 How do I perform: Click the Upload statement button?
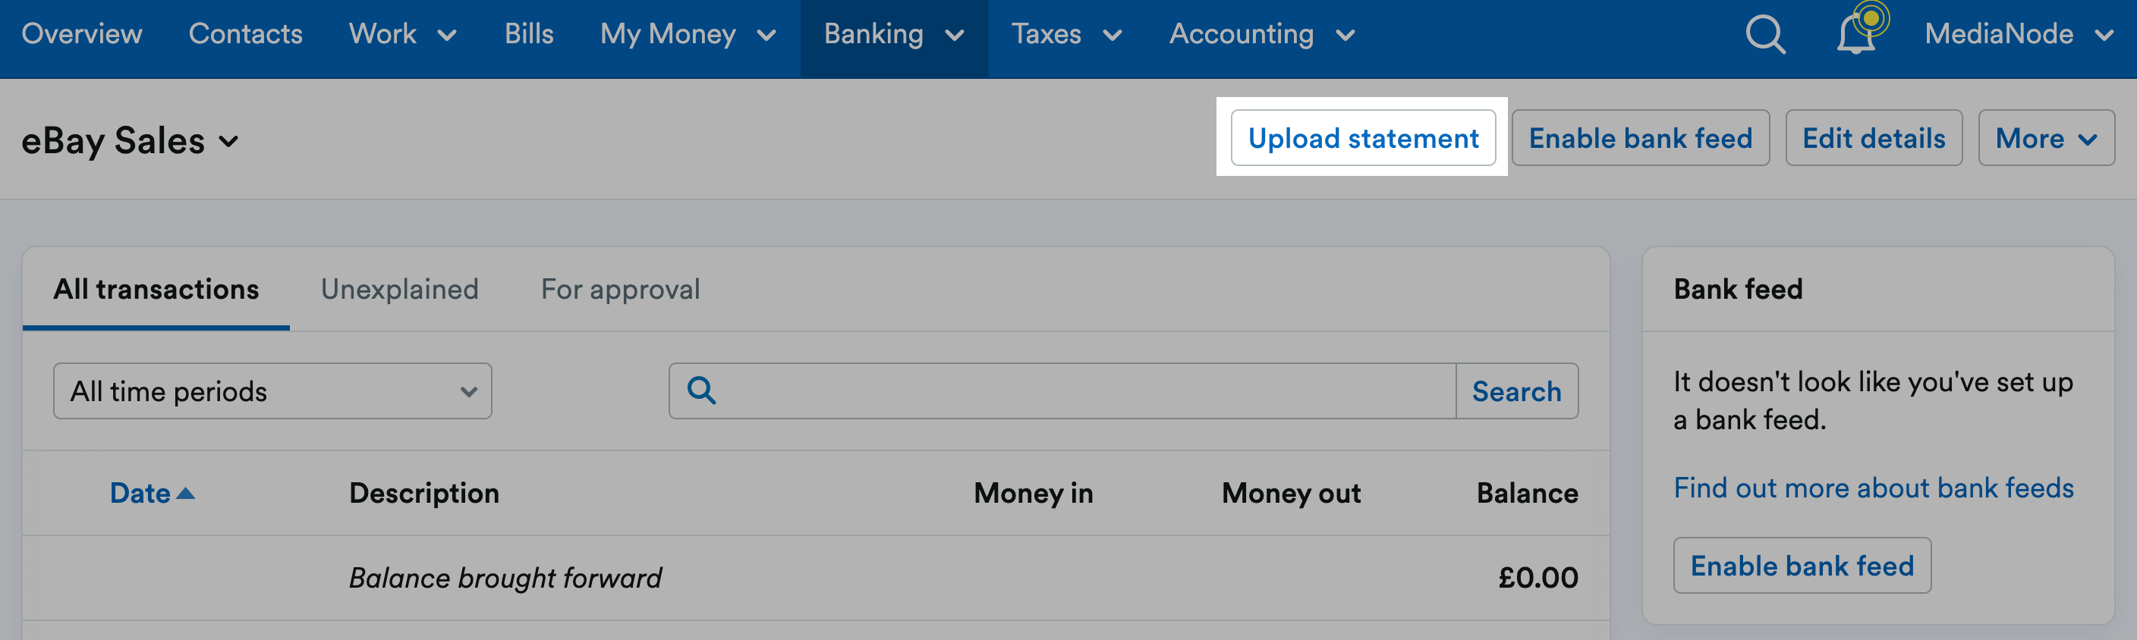[x=1363, y=137]
